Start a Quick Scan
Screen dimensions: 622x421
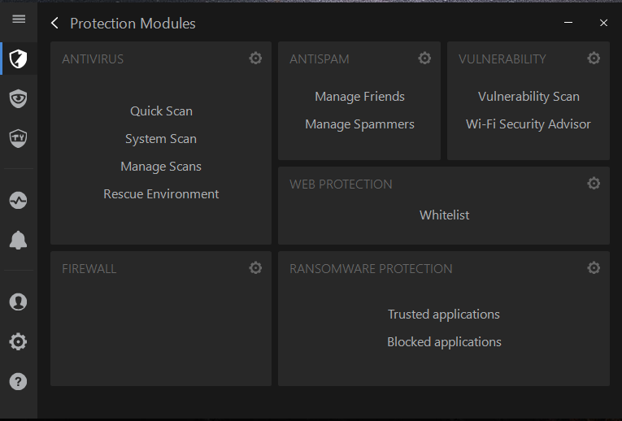[x=161, y=111]
